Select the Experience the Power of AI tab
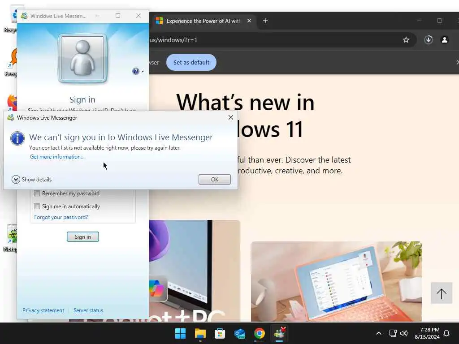The height and width of the screenshot is (344, 459). [x=203, y=21]
